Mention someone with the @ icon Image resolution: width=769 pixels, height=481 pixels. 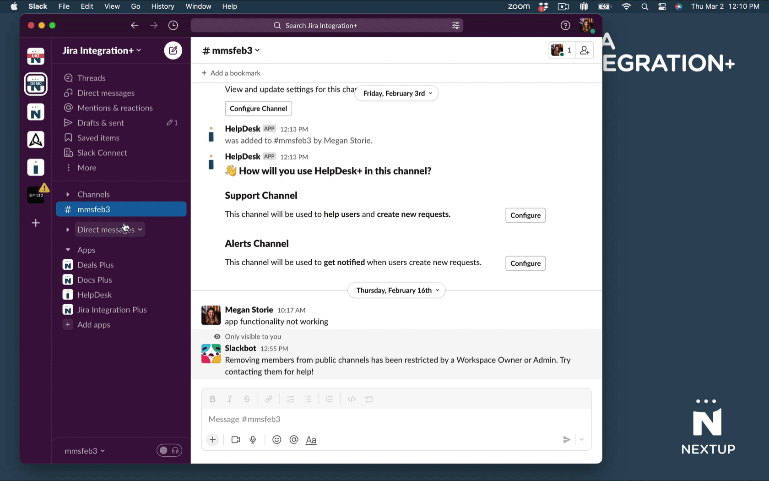294,440
